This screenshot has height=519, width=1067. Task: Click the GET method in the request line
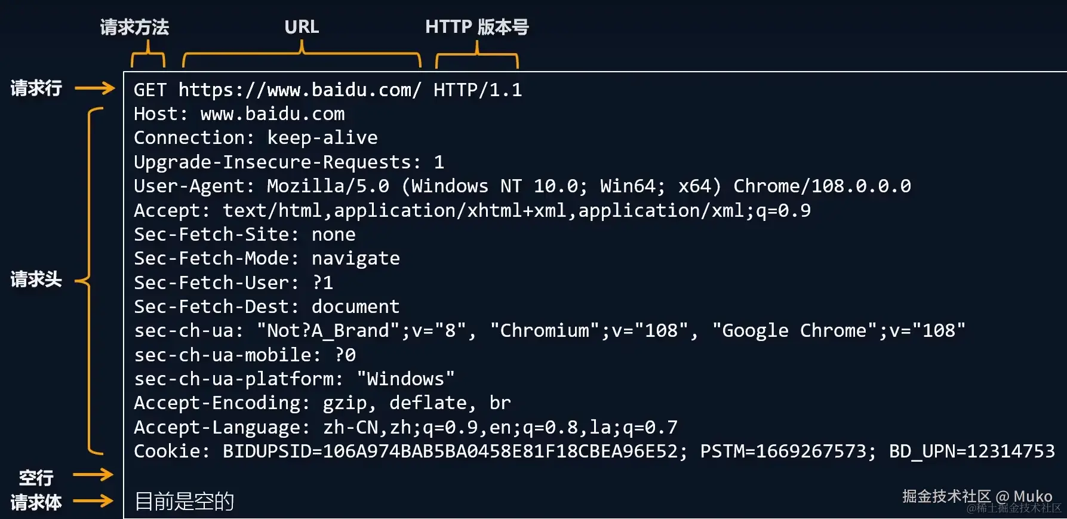tap(150, 90)
